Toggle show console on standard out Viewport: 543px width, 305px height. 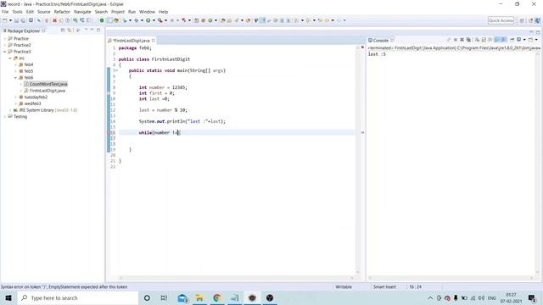497,40
